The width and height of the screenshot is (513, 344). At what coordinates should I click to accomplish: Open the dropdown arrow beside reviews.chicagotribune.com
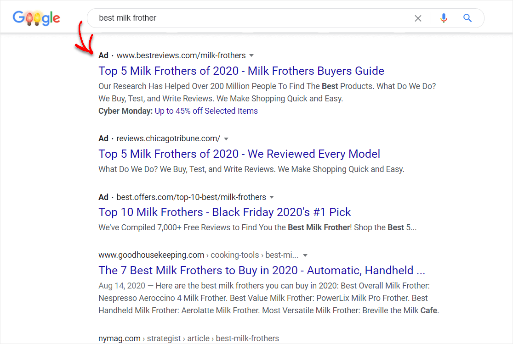pyautogui.click(x=226, y=139)
